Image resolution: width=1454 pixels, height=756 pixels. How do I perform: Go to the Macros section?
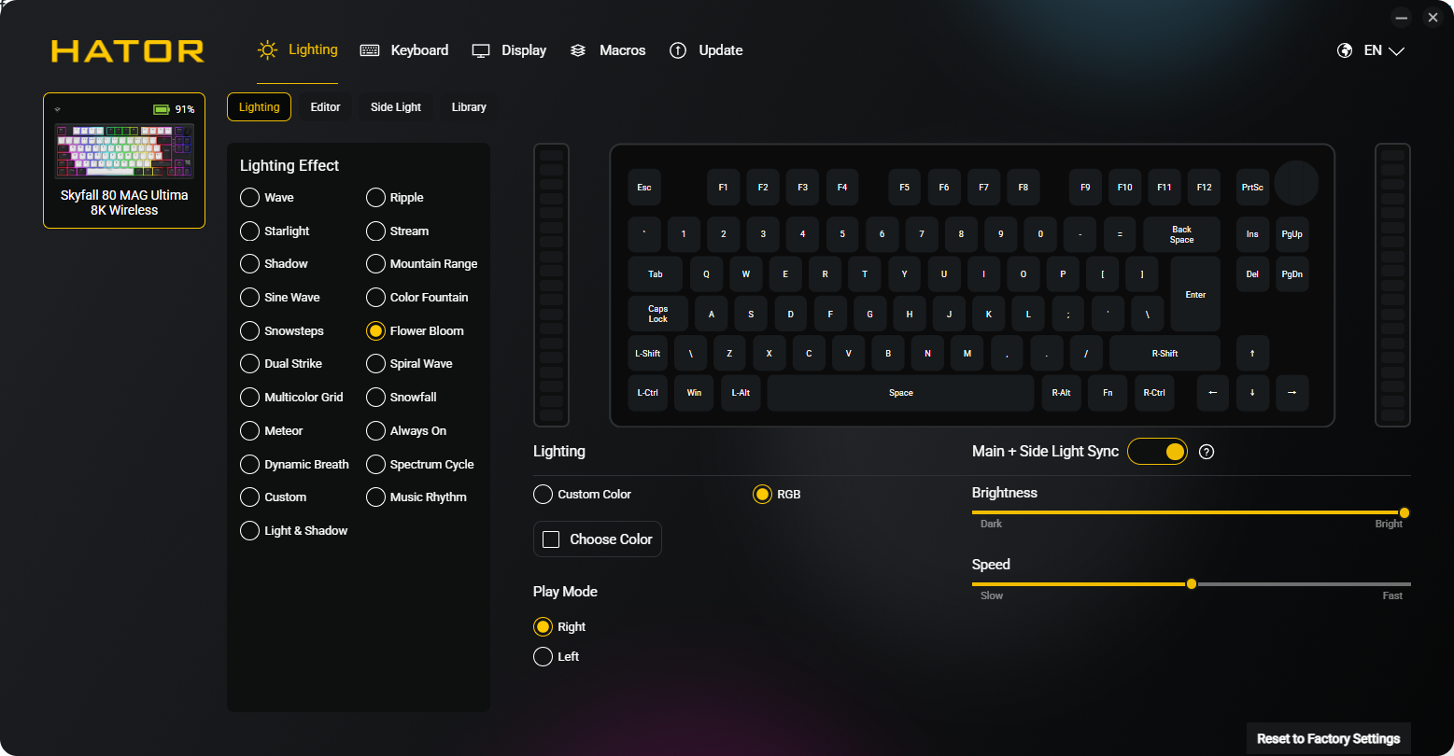coord(608,50)
